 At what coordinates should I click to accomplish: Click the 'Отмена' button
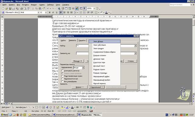(131, 61)
